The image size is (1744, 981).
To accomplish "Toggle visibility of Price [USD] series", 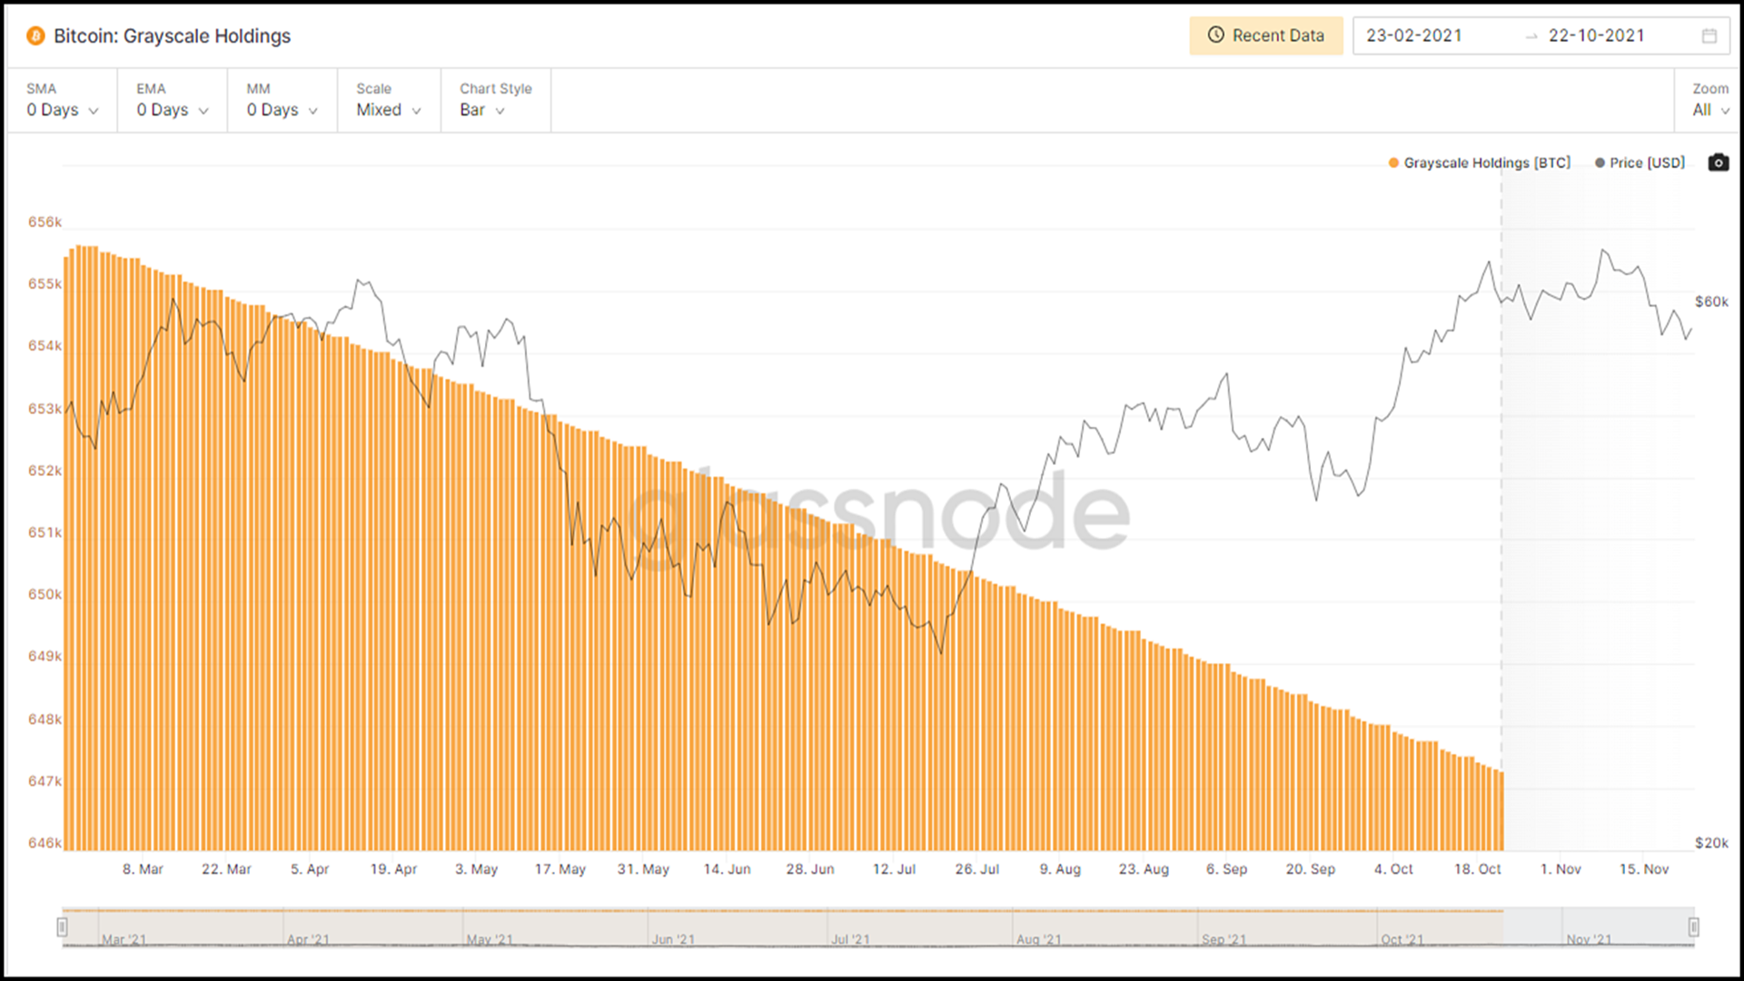I will (1646, 163).
